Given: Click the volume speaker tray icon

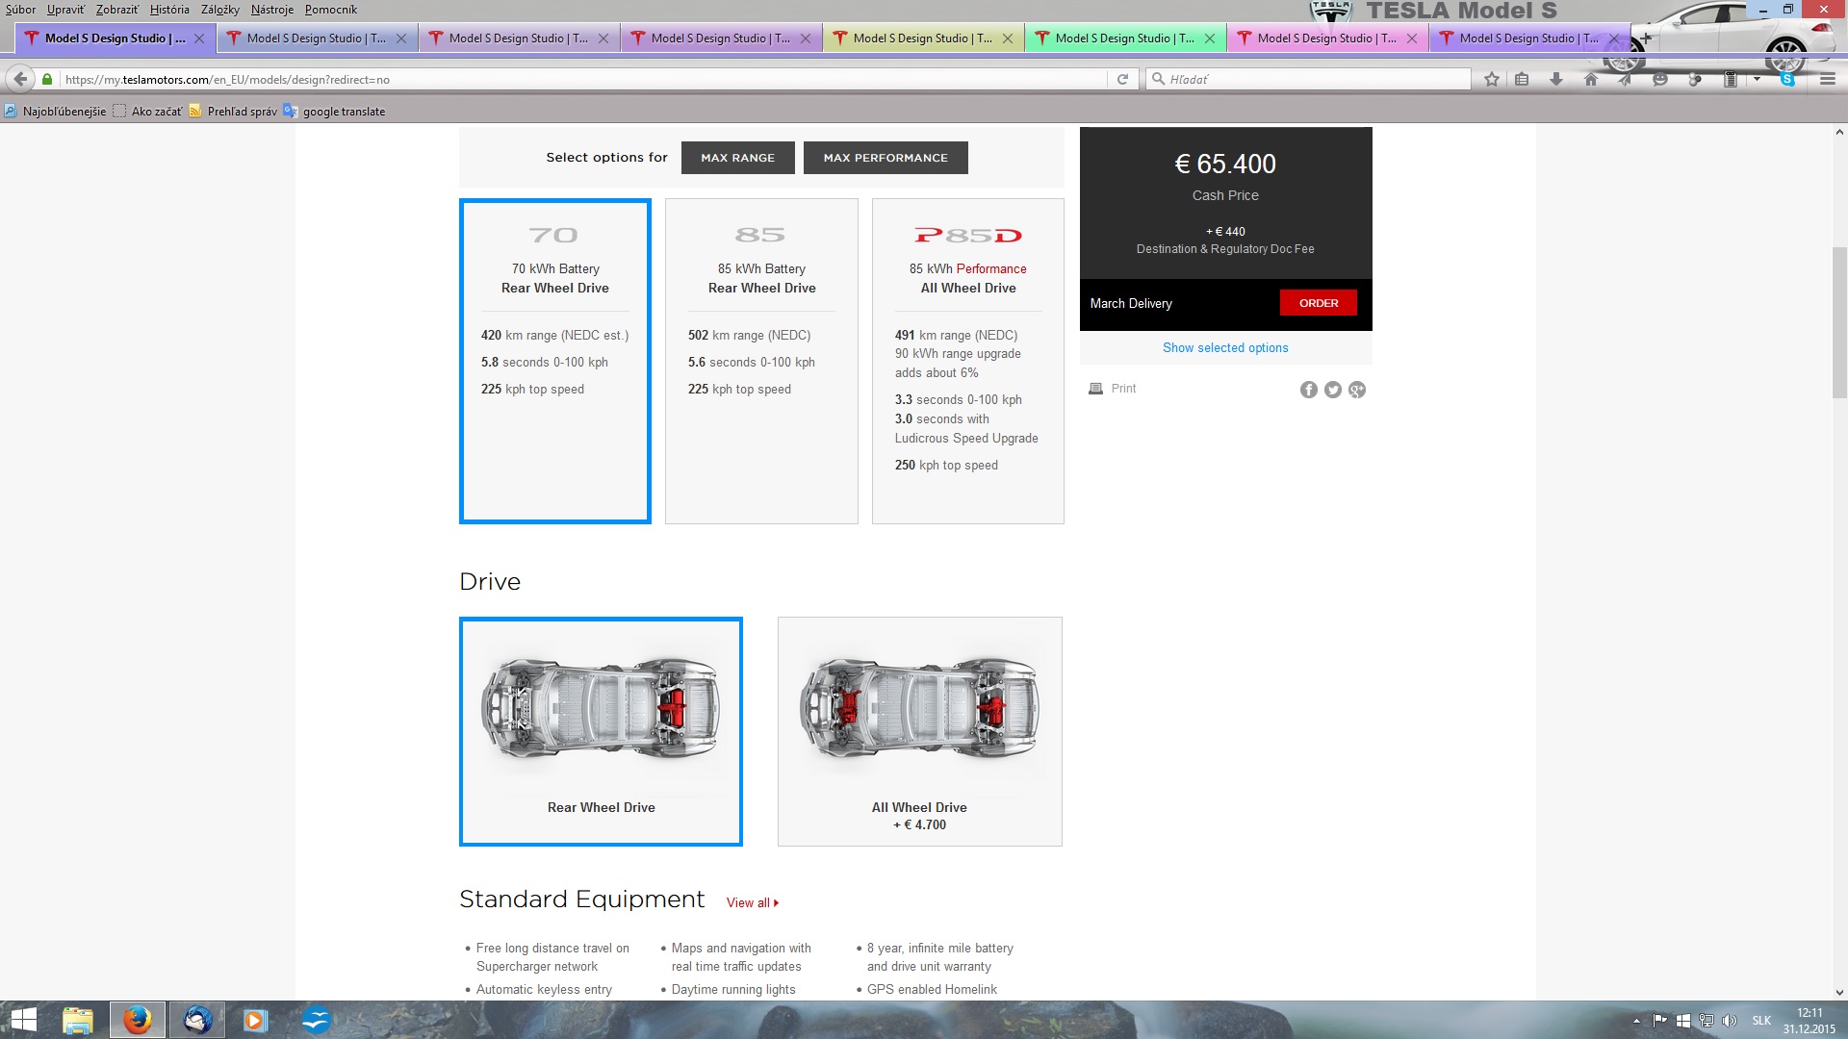Looking at the screenshot, I should (1730, 1021).
